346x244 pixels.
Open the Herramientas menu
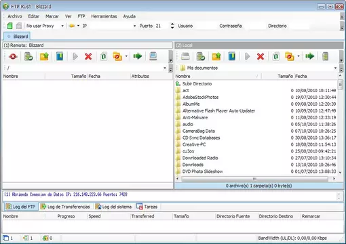104,16
